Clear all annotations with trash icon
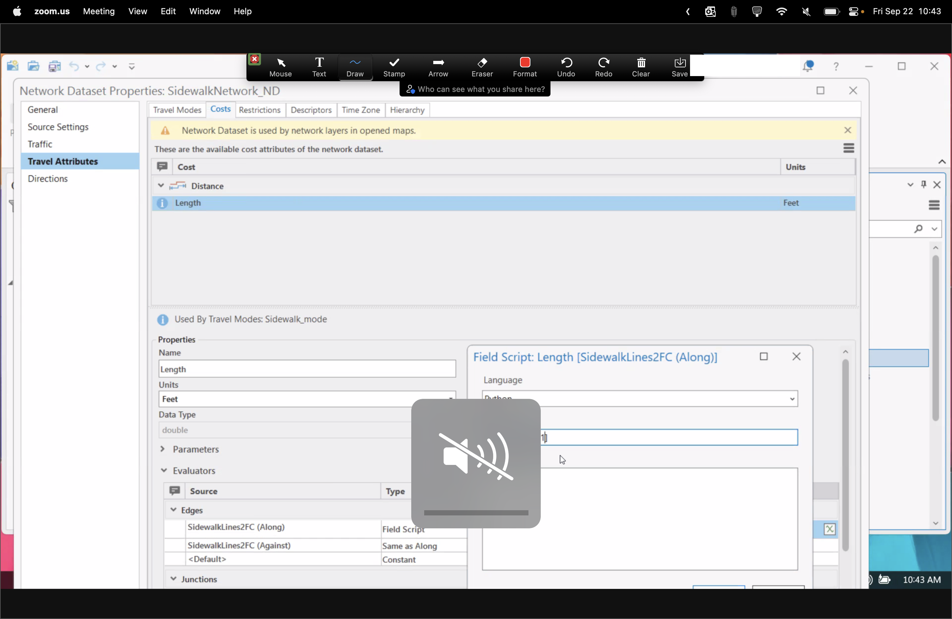 (641, 67)
